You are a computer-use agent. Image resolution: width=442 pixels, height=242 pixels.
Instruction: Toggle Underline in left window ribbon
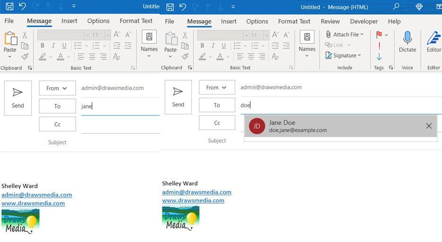coord(64,45)
